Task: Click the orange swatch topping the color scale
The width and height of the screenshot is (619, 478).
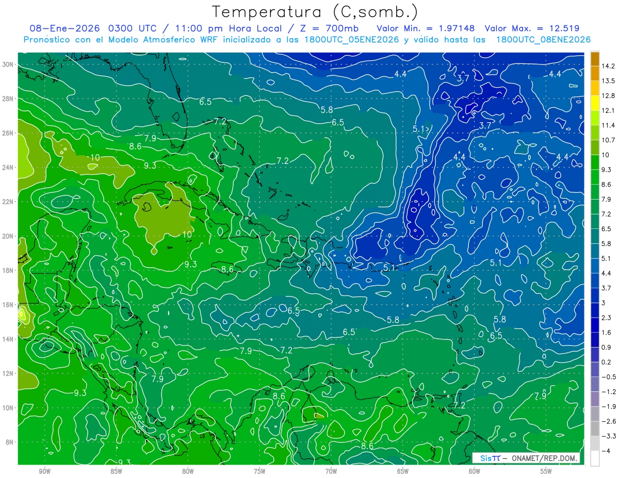Action: tap(595, 59)
